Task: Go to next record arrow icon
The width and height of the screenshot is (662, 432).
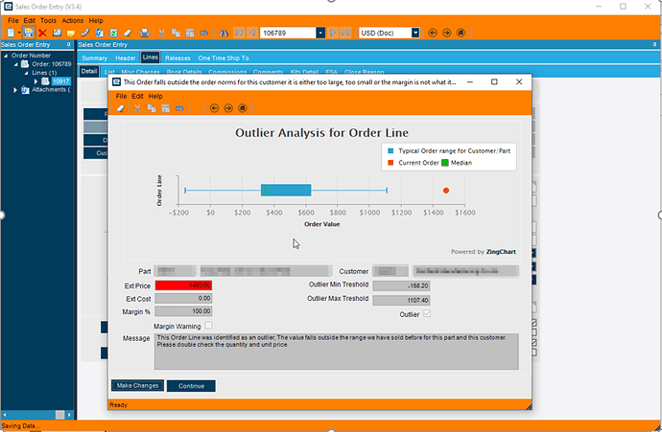Action: (333, 33)
